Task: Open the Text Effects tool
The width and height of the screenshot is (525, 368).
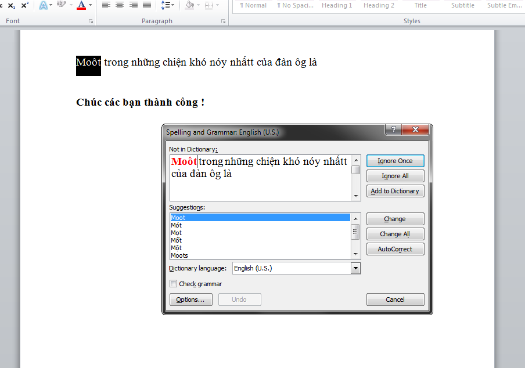Action: pyautogui.click(x=44, y=5)
